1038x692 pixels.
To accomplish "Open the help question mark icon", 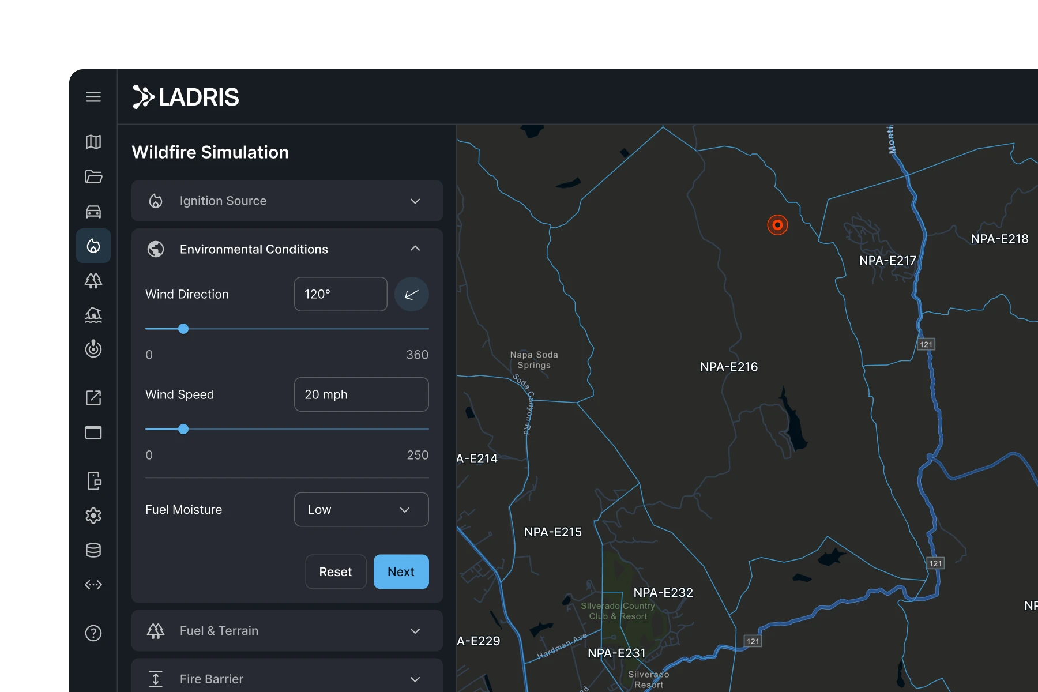I will pyautogui.click(x=93, y=633).
